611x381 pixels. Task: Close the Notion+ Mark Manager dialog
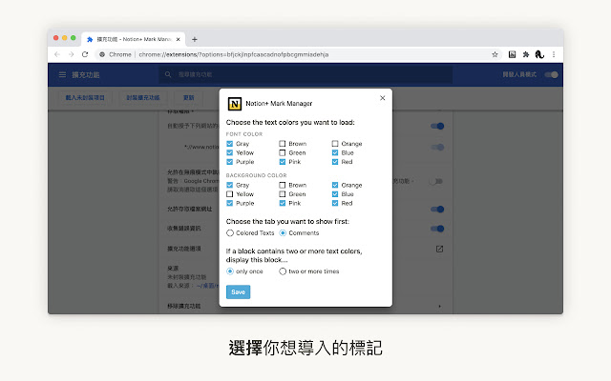[x=382, y=98]
